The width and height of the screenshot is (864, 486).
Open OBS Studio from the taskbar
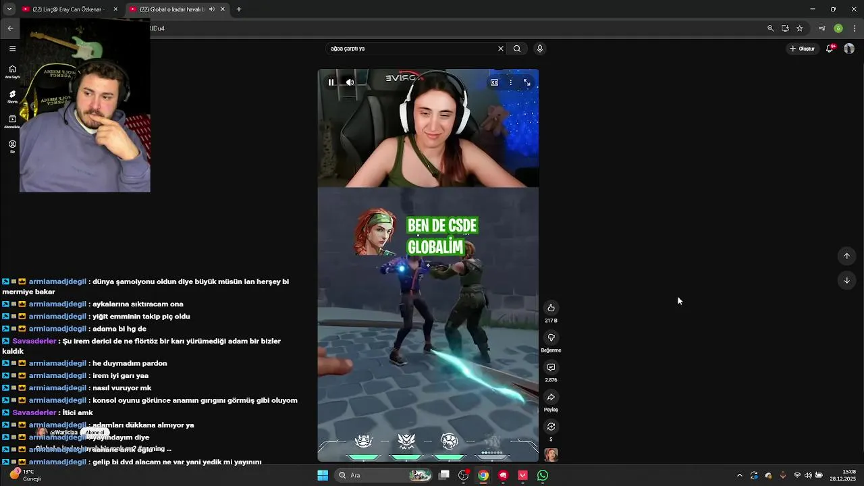click(464, 475)
